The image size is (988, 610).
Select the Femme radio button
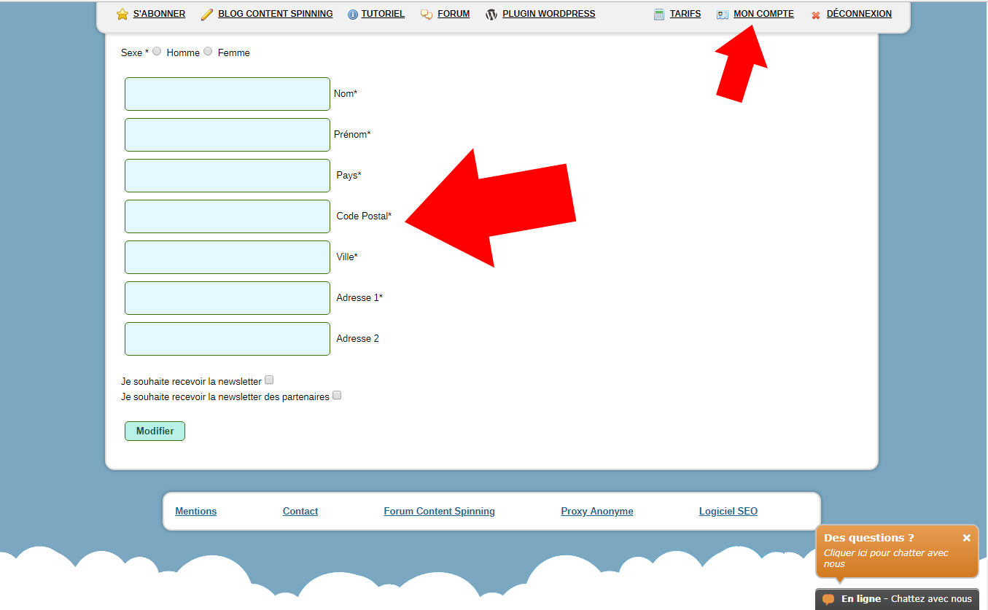coord(208,52)
